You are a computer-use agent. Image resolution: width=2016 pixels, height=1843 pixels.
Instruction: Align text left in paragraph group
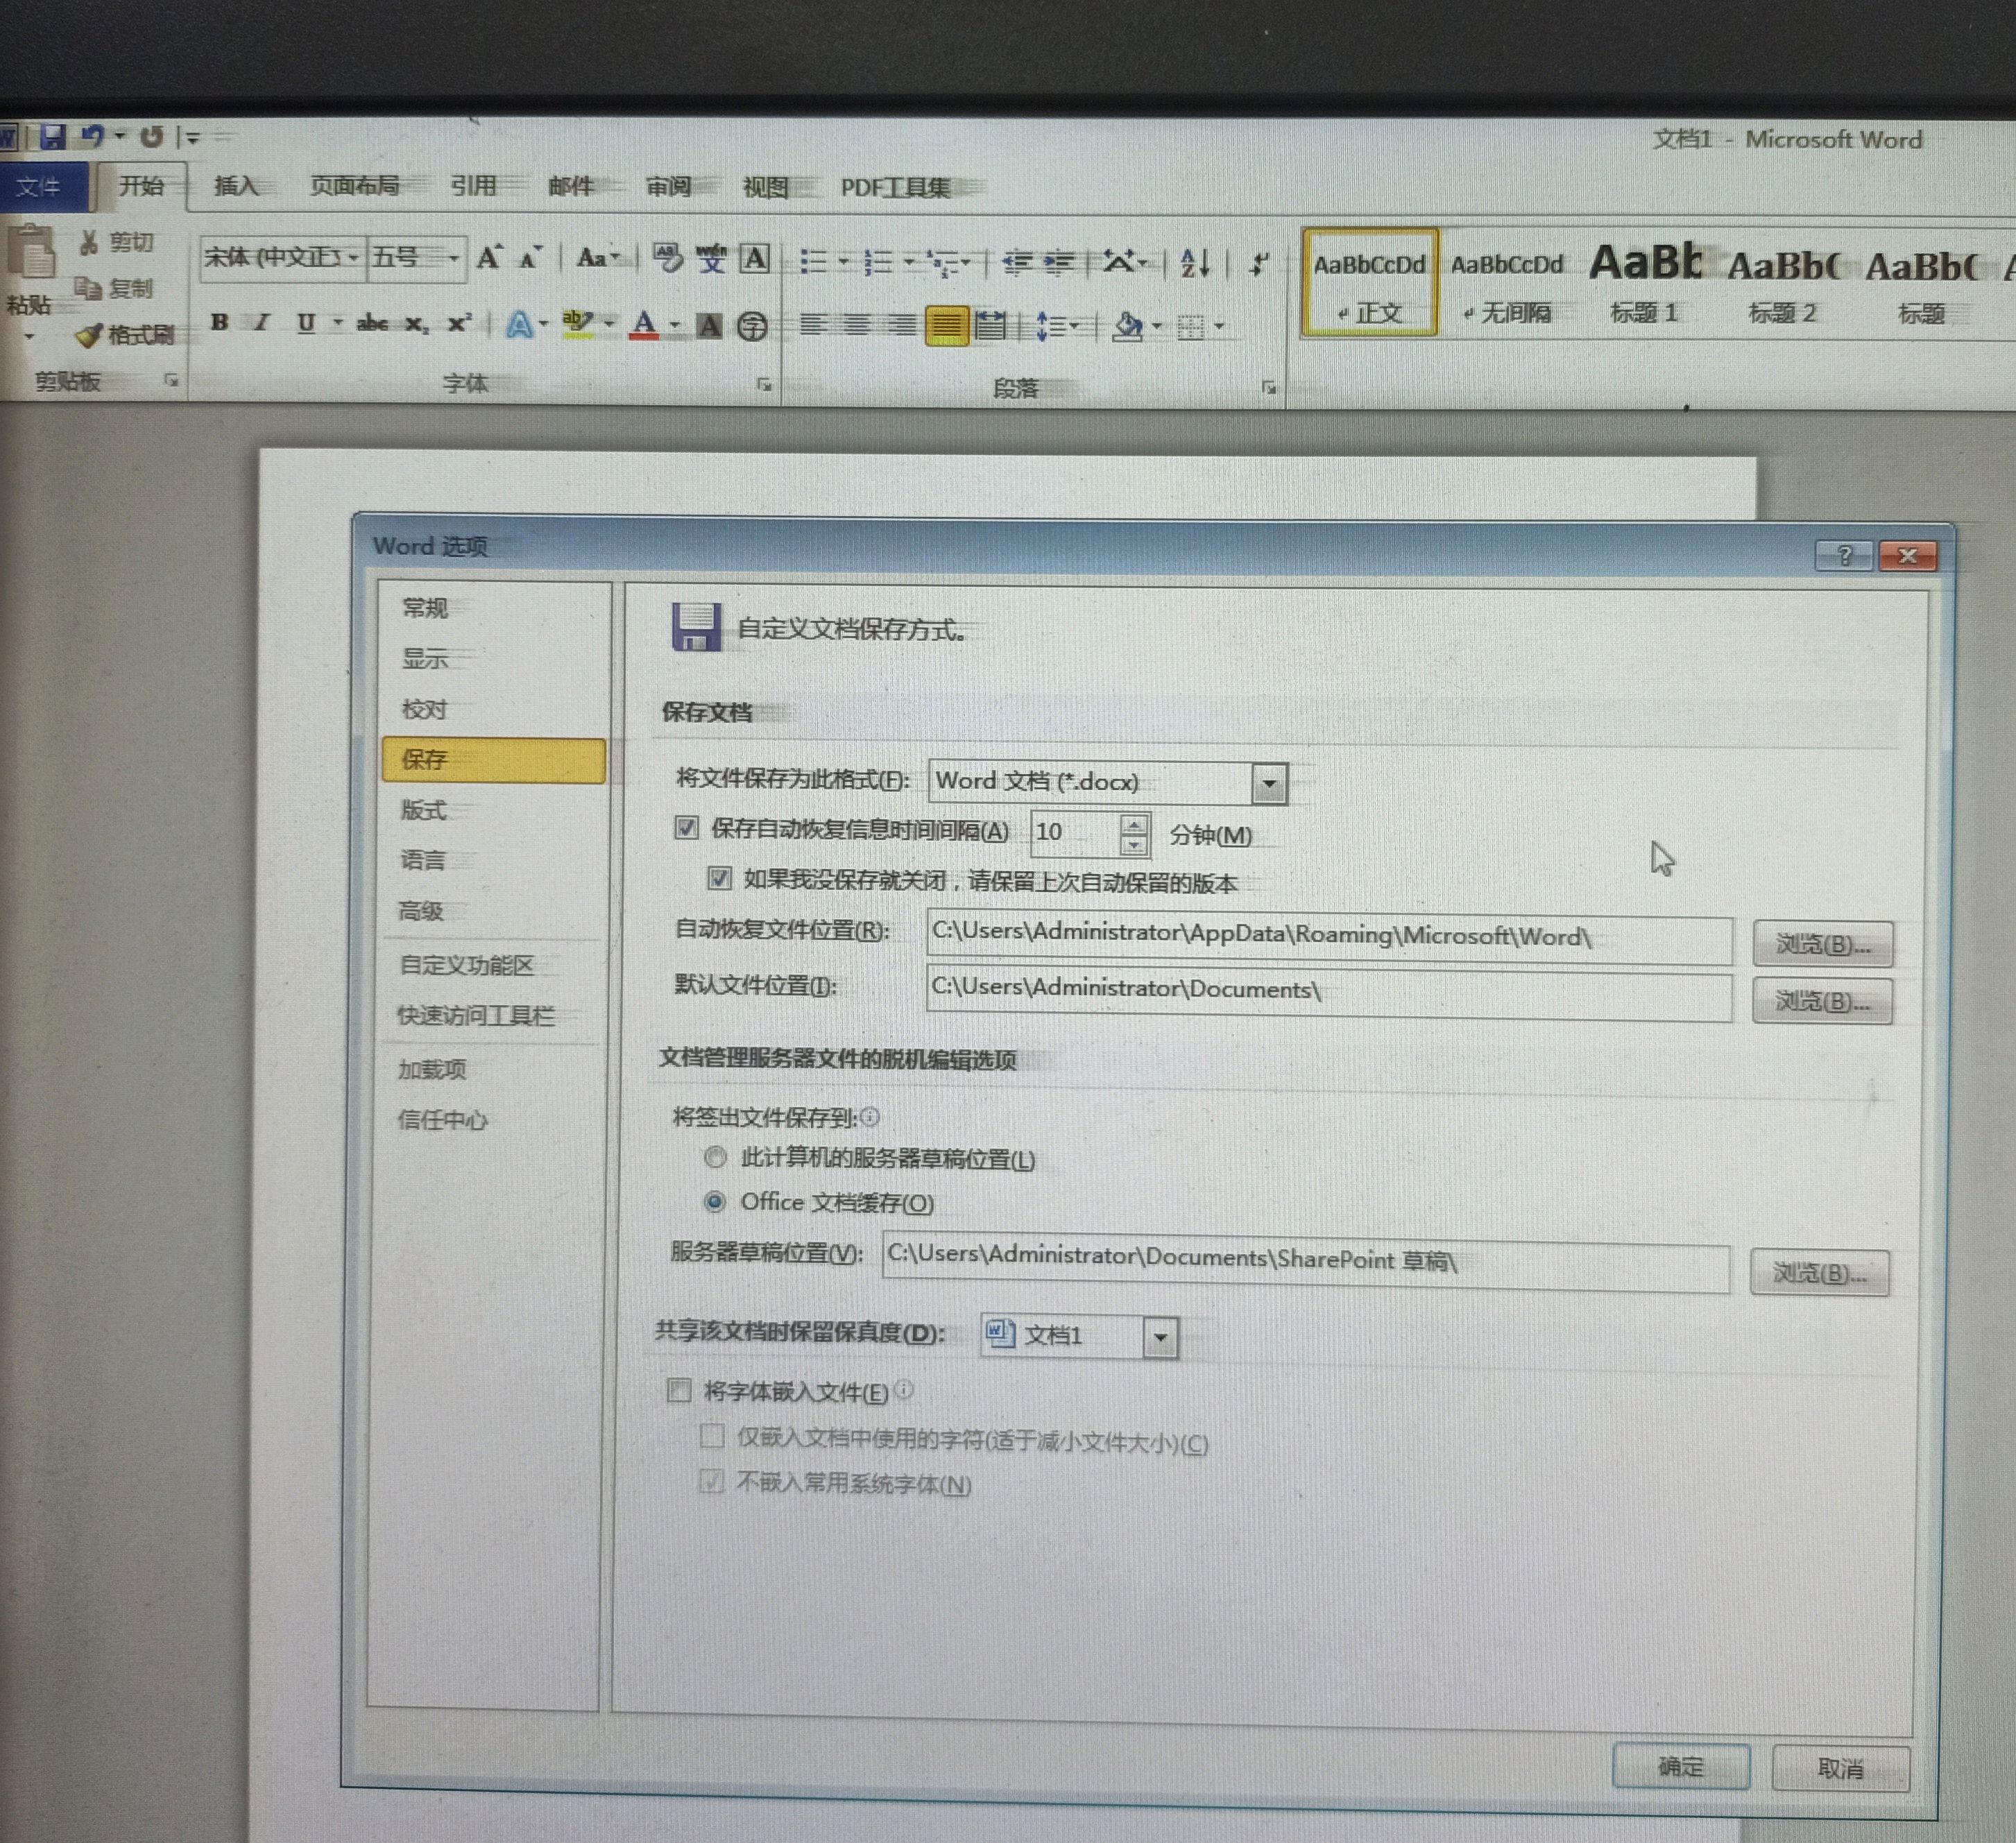click(813, 324)
